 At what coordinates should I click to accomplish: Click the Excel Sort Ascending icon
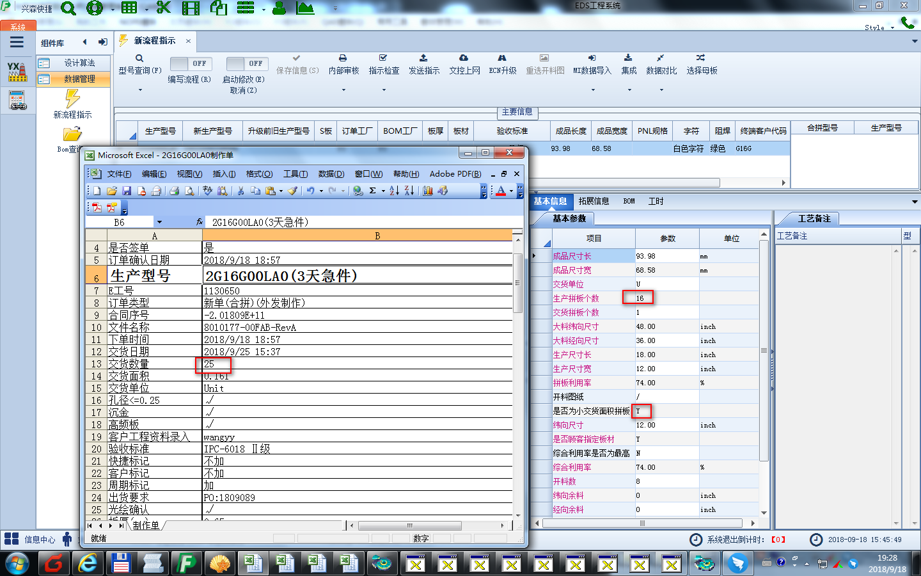394,191
